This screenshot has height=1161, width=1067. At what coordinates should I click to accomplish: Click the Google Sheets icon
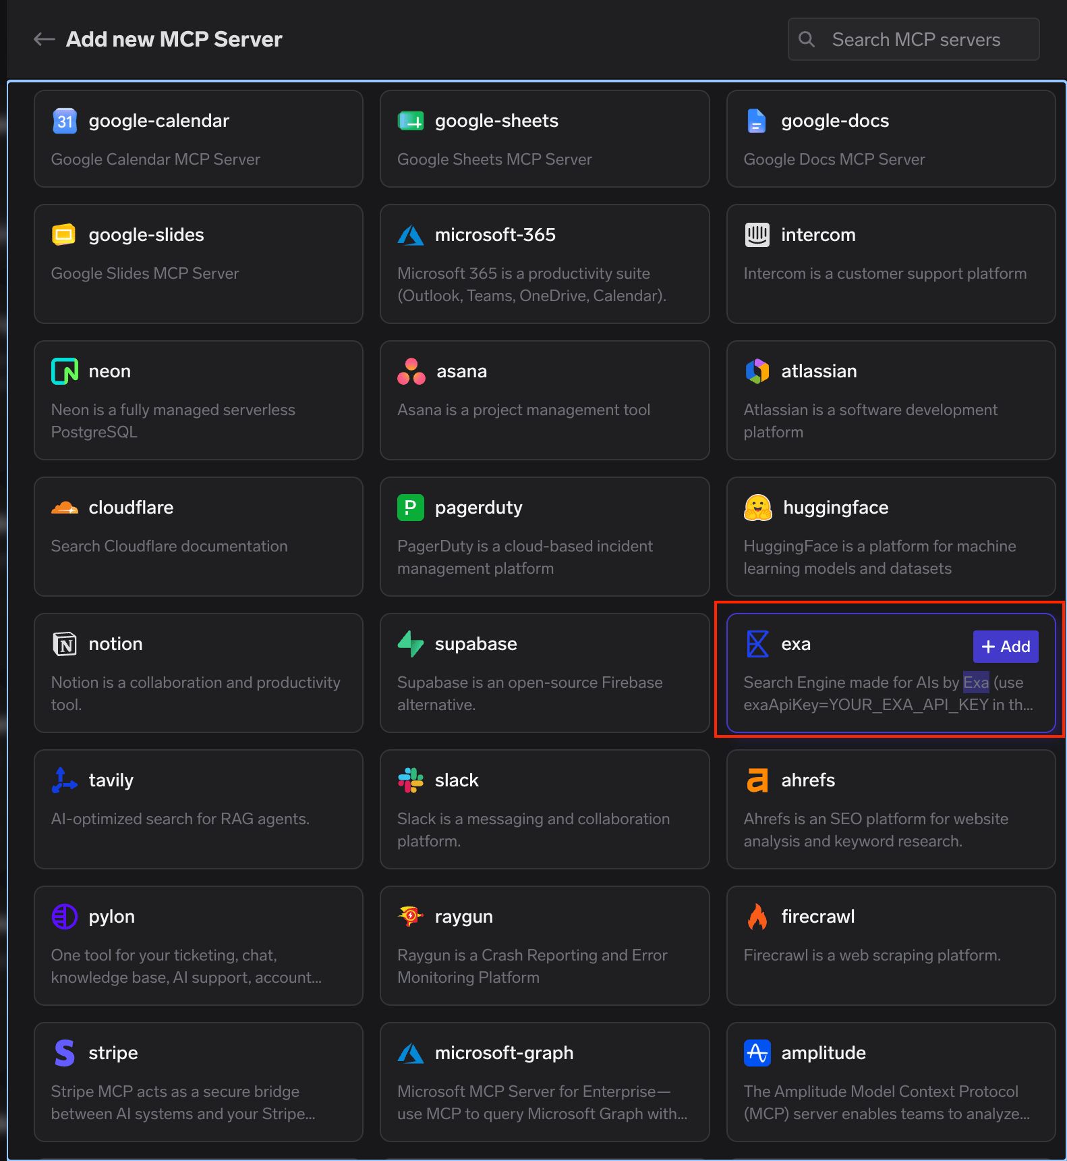click(411, 121)
